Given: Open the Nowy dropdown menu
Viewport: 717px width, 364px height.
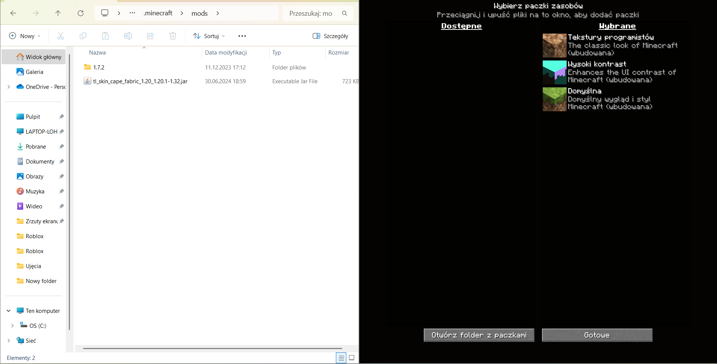Looking at the screenshot, I should pyautogui.click(x=25, y=36).
